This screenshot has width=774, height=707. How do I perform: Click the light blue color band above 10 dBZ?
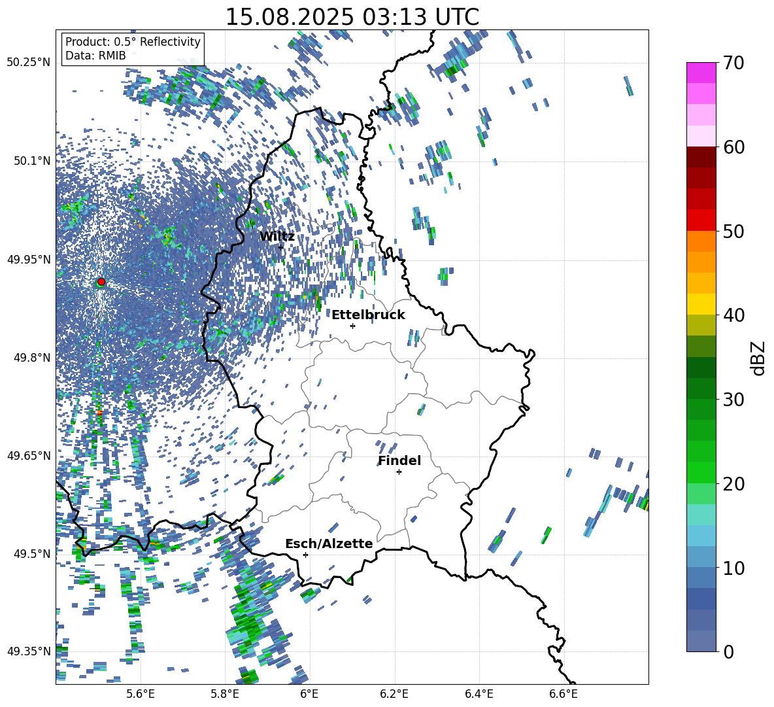[x=701, y=557]
